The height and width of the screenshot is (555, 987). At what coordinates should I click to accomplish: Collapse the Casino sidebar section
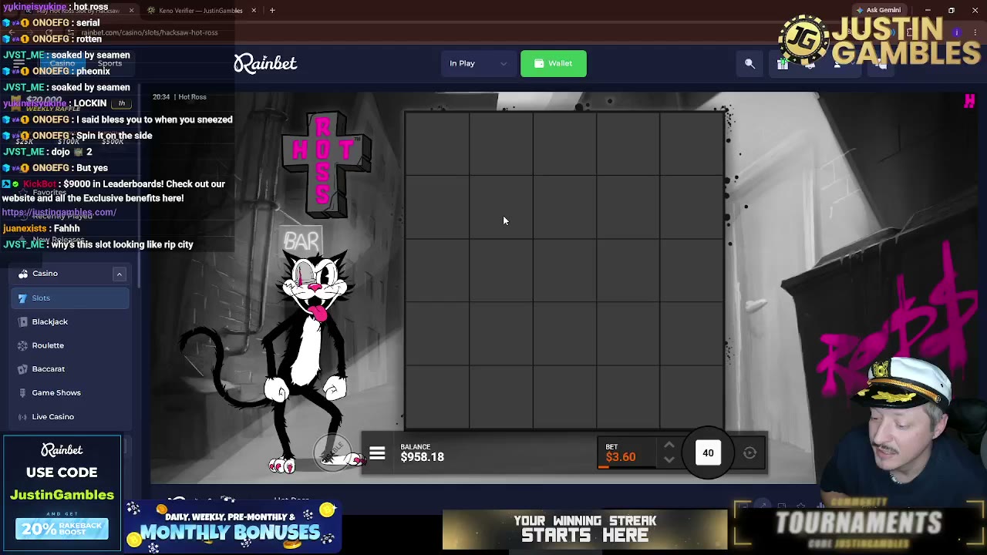point(120,274)
